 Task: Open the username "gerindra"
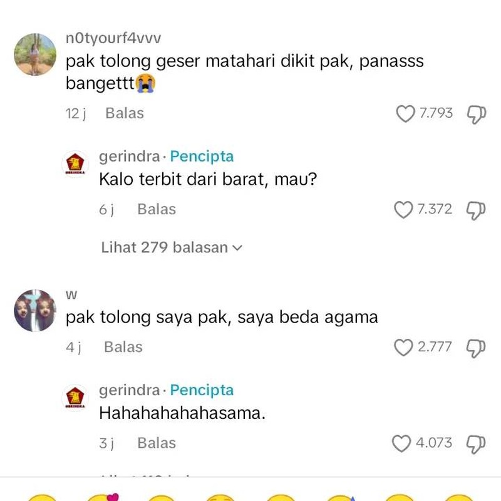pos(129,157)
